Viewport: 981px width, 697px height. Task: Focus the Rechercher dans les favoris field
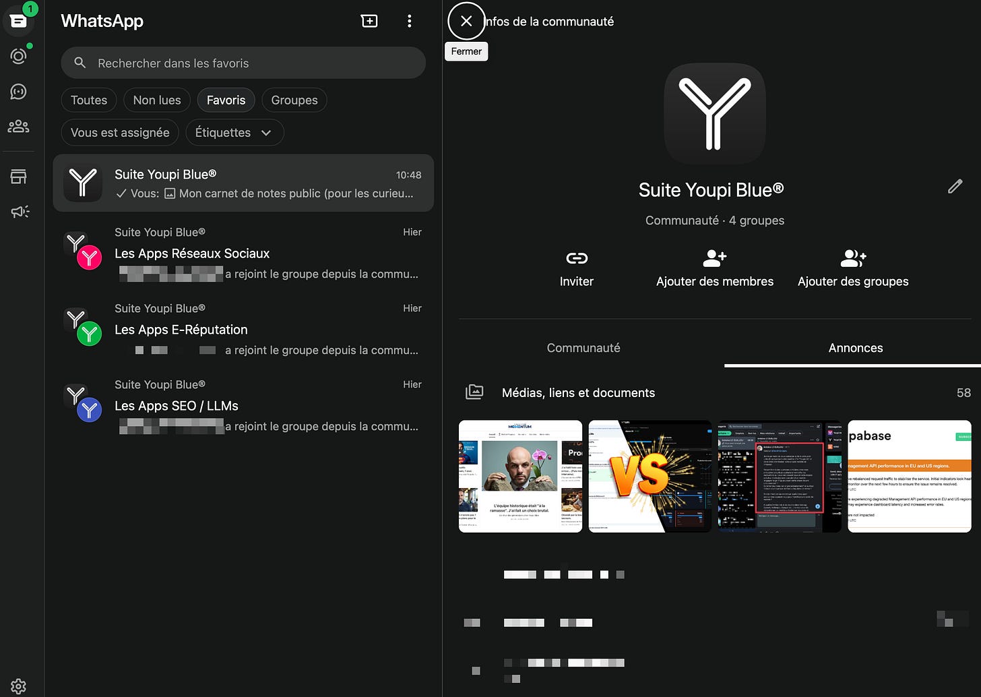click(243, 63)
